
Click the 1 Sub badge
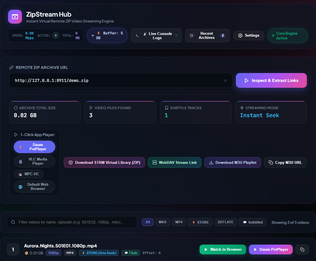click(131, 253)
